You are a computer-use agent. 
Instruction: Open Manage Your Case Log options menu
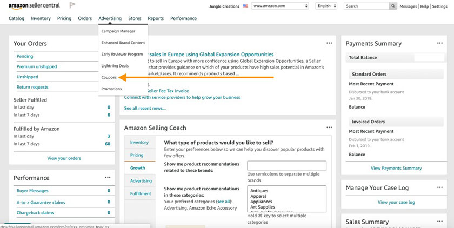[440, 187]
